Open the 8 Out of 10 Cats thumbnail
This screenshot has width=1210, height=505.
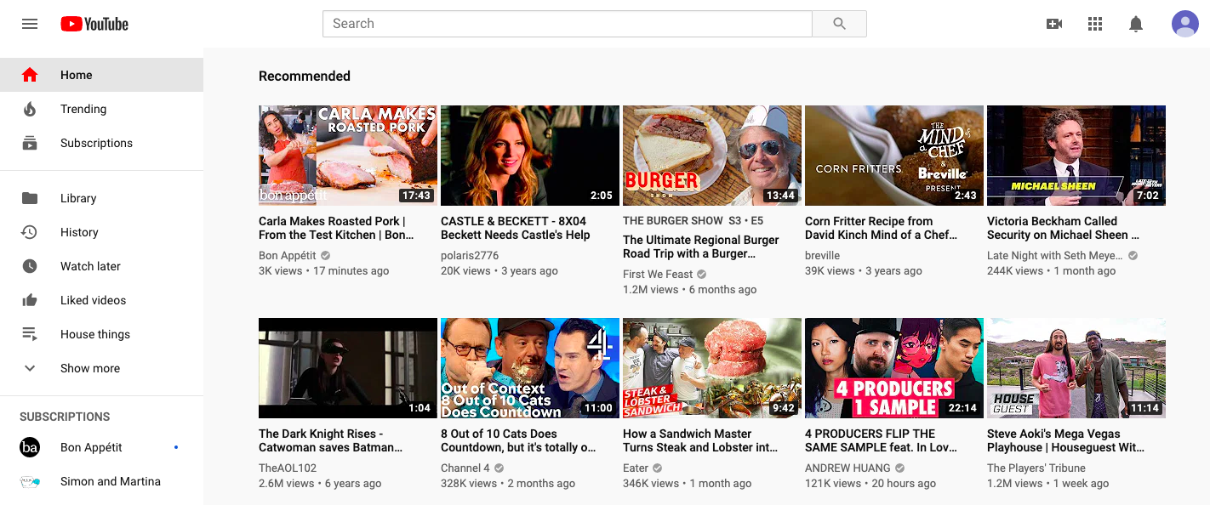coord(530,368)
